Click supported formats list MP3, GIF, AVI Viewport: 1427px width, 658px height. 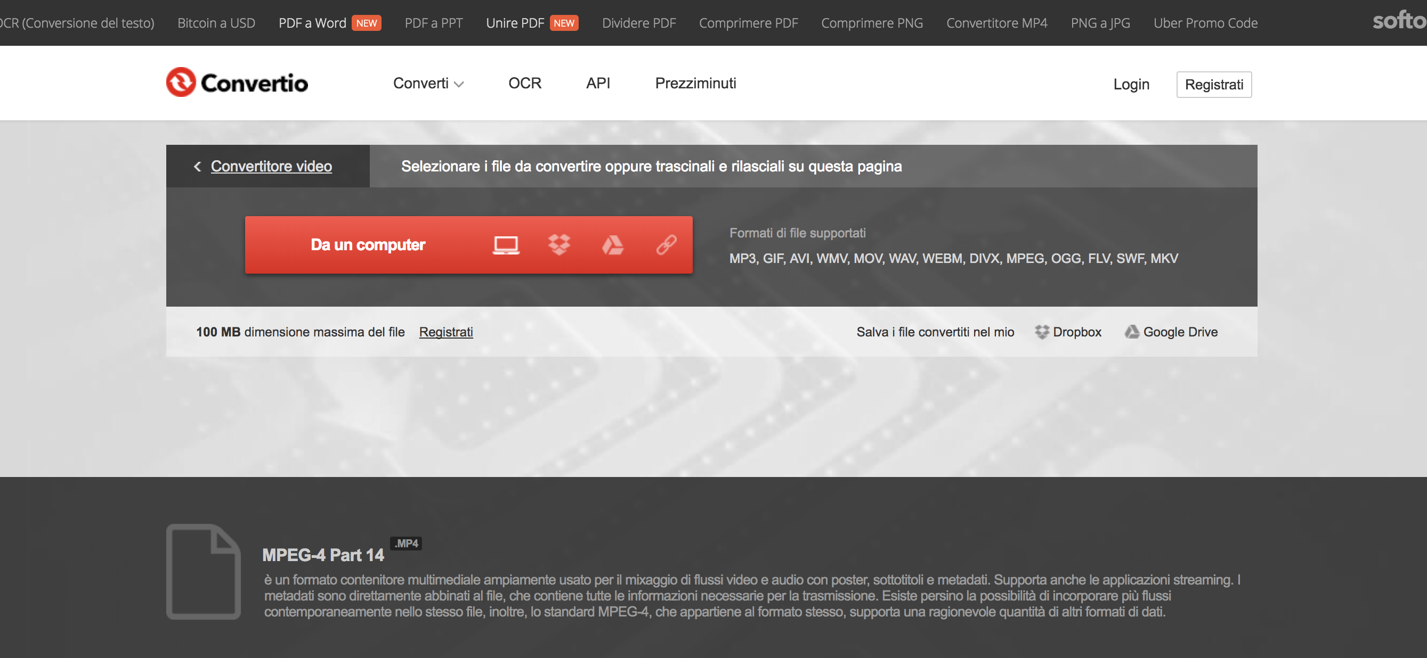coord(953,258)
